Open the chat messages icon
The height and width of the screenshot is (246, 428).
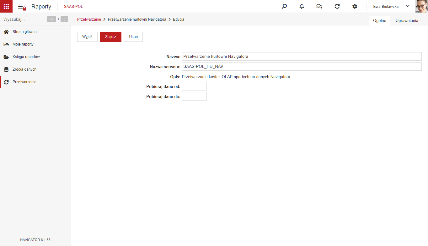319,6
